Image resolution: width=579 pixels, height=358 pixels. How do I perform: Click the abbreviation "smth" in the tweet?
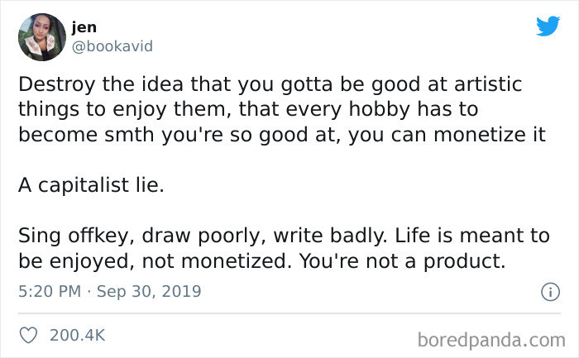click(x=146, y=136)
